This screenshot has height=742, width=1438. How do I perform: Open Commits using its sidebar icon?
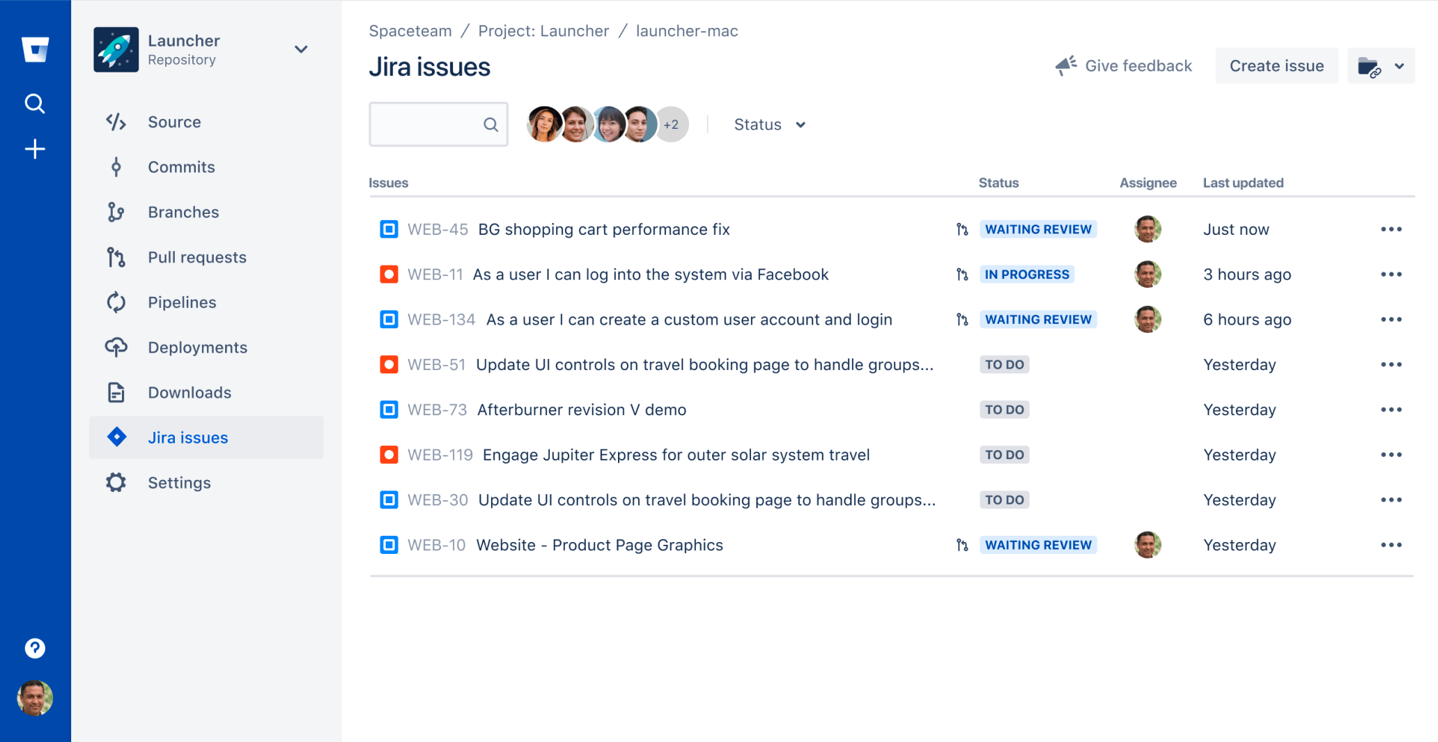[116, 167]
